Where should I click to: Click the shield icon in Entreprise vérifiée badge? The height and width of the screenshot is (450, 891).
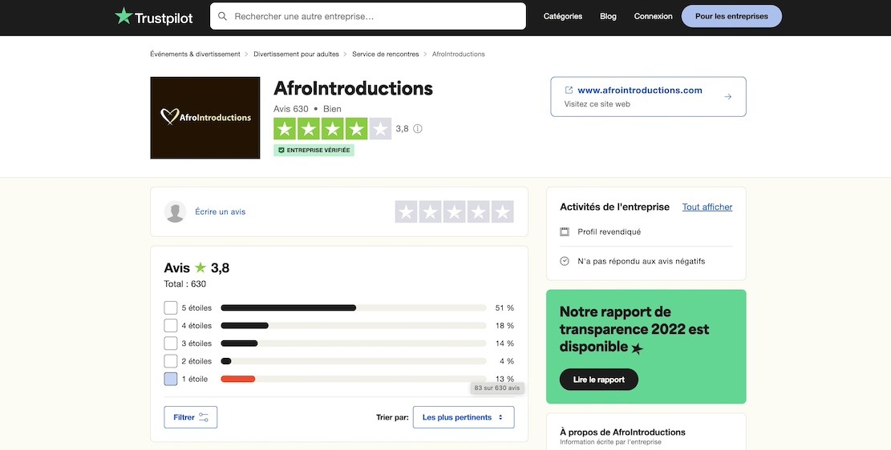tap(281, 151)
